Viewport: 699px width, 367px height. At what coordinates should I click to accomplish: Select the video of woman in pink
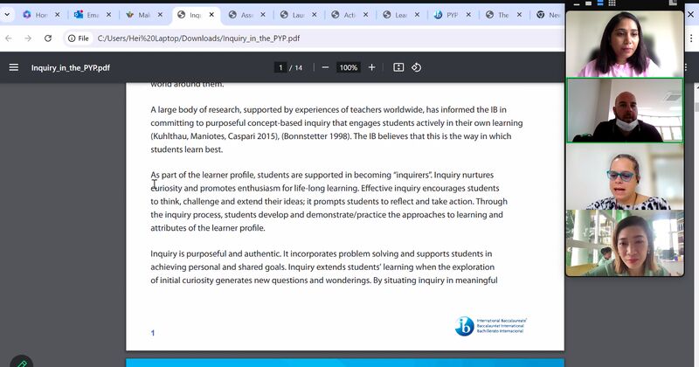click(625, 44)
